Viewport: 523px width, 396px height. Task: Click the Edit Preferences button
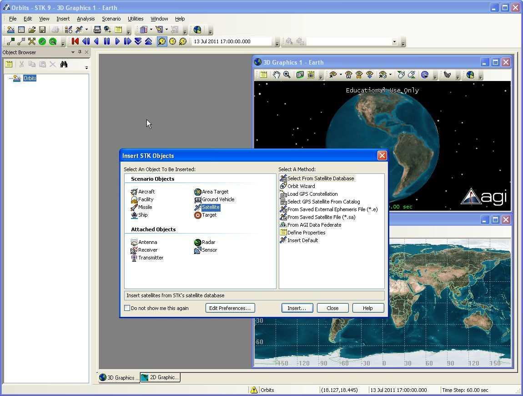[x=230, y=308]
